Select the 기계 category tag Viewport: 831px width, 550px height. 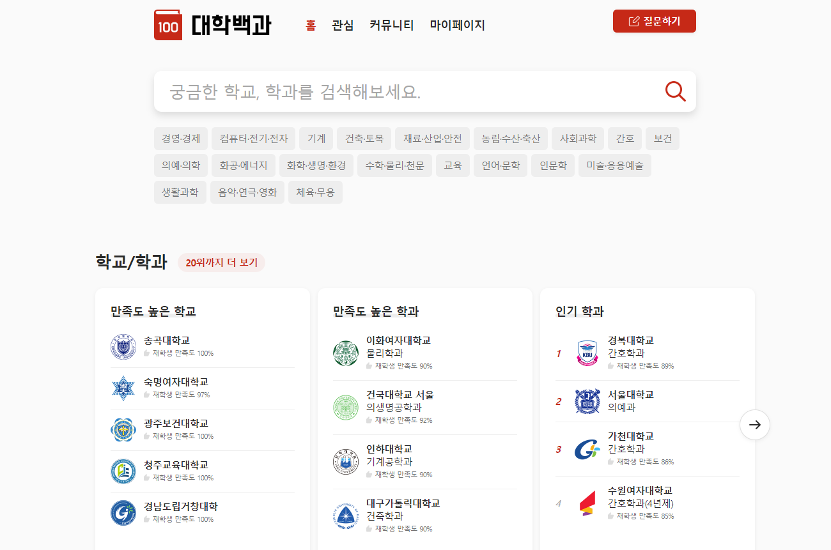click(316, 139)
